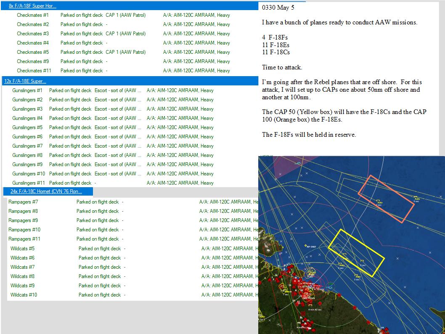Click AIM-120C AMRAAM loadout of Rampagers #9
This screenshot has height=334, width=445.
(x=228, y=220)
